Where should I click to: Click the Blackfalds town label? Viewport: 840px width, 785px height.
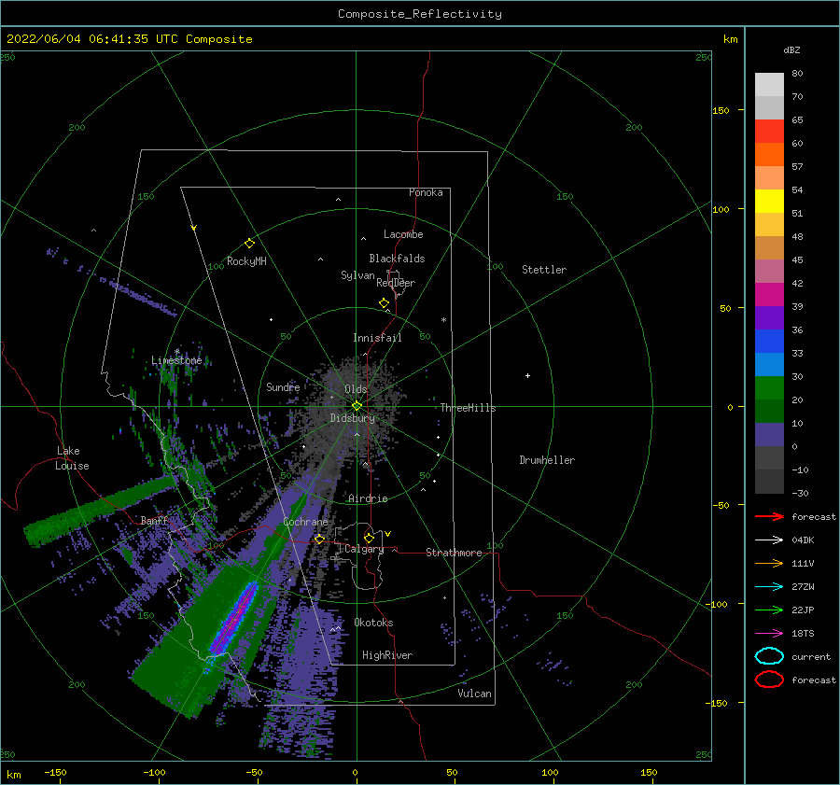click(397, 259)
